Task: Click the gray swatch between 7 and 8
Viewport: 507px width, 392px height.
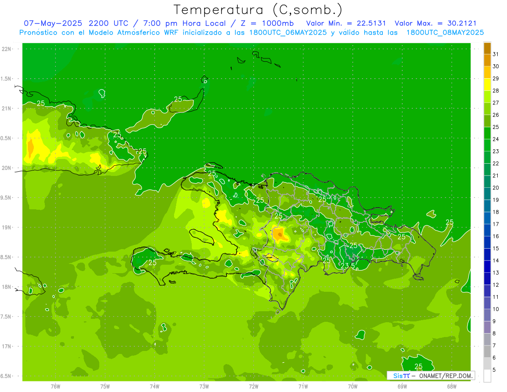Action: tap(487, 340)
